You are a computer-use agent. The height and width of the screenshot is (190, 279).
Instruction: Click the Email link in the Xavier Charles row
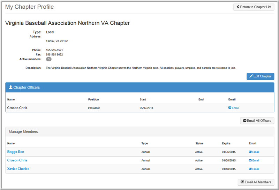[254, 169]
